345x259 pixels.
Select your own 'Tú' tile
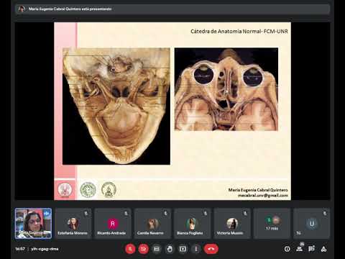pyautogui.click(x=311, y=223)
